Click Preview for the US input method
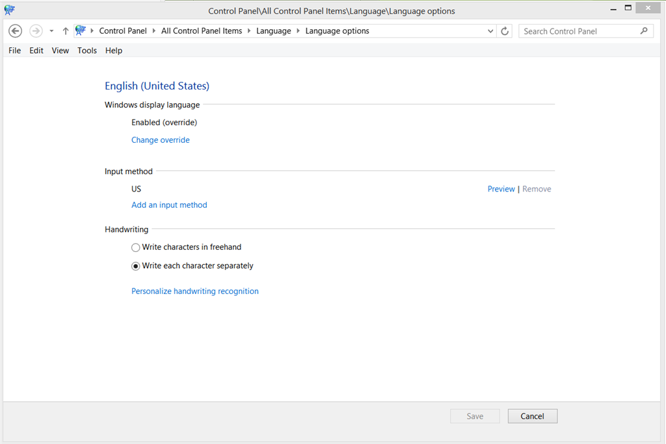The height and width of the screenshot is (444, 666). click(x=501, y=189)
